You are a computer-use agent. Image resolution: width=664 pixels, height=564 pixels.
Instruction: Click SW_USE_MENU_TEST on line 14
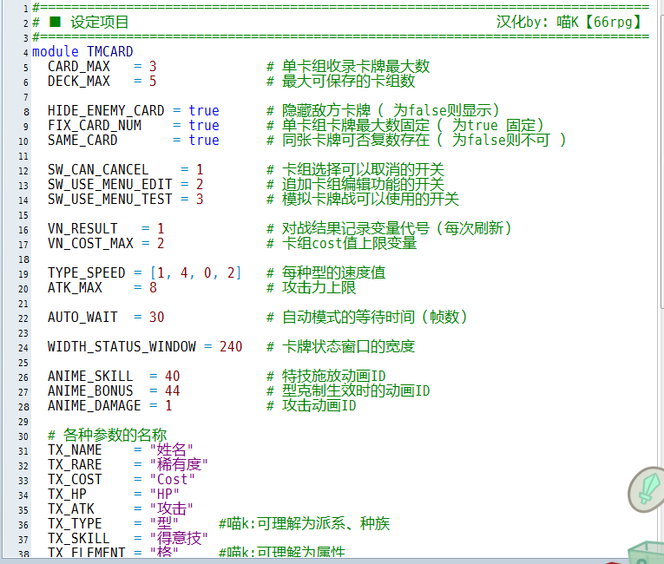pyautogui.click(x=110, y=199)
